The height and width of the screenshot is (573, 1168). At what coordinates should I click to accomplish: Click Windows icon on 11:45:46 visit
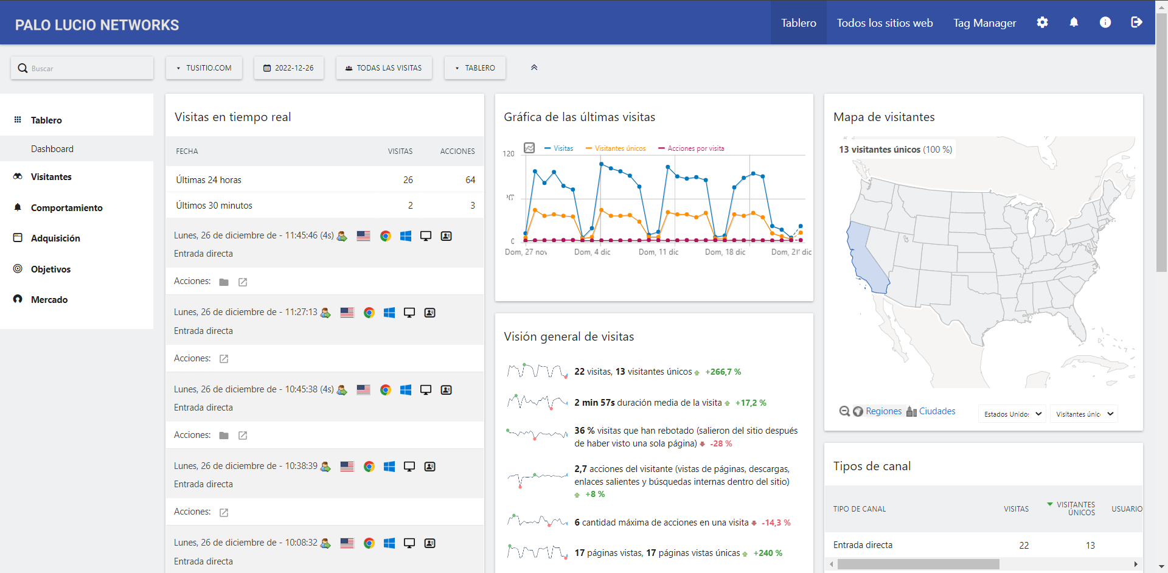(x=406, y=236)
